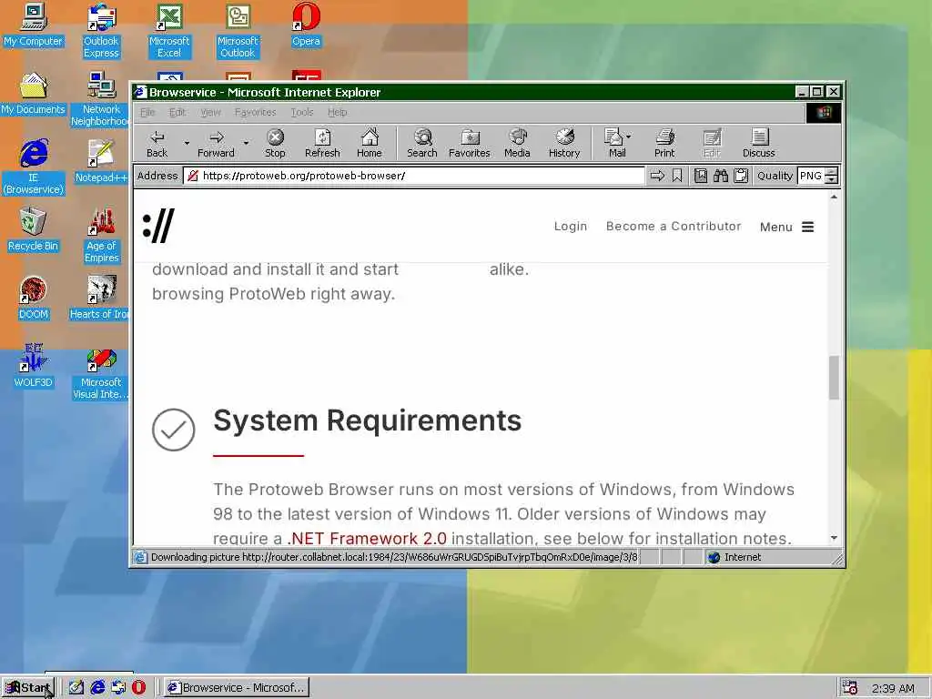Launch Opera from the quick launch bar

pyautogui.click(x=138, y=688)
